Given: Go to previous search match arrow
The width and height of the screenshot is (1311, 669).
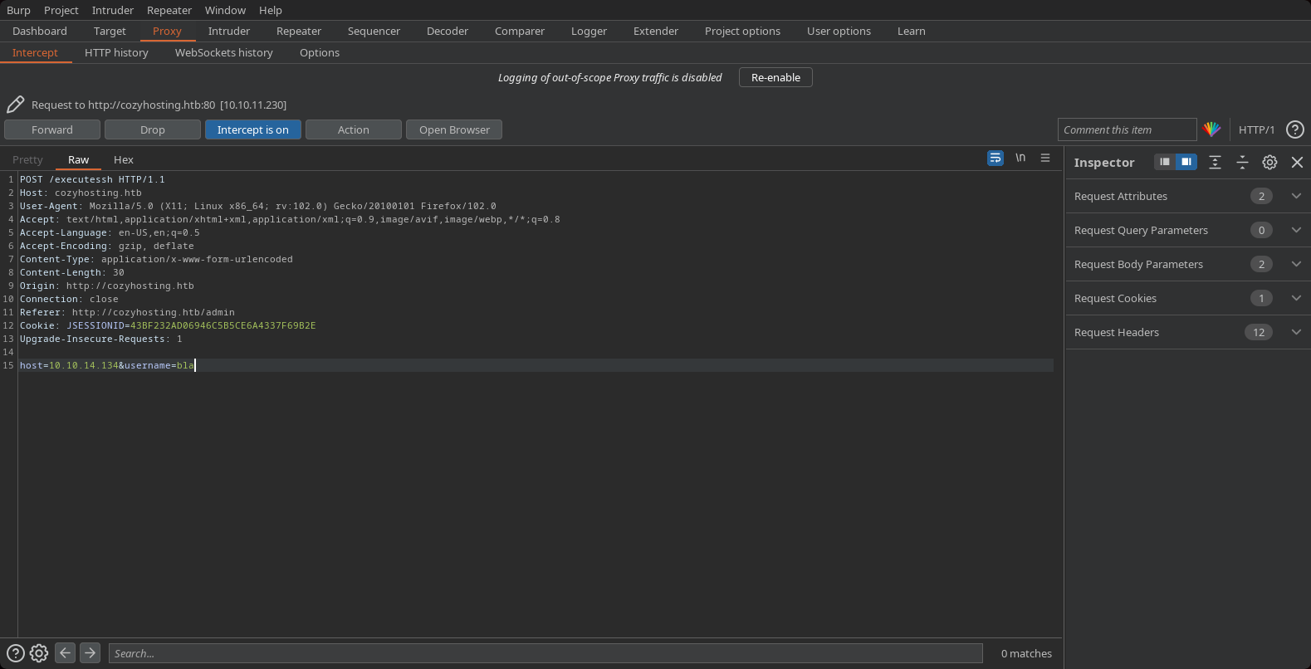Looking at the screenshot, I should pyautogui.click(x=65, y=652).
